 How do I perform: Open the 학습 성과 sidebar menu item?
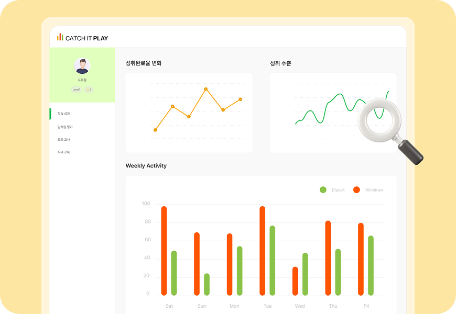[63, 114]
